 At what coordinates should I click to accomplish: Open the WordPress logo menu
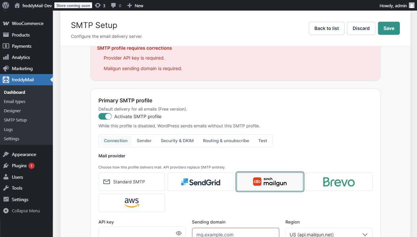6,5
